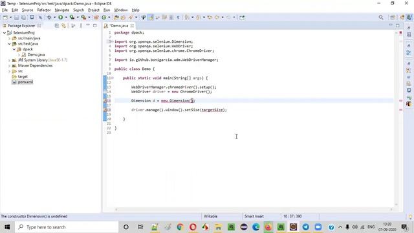The width and height of the screenshot is (414, 233).
Task: Select the target folder
Action: (x=23, y=76)
